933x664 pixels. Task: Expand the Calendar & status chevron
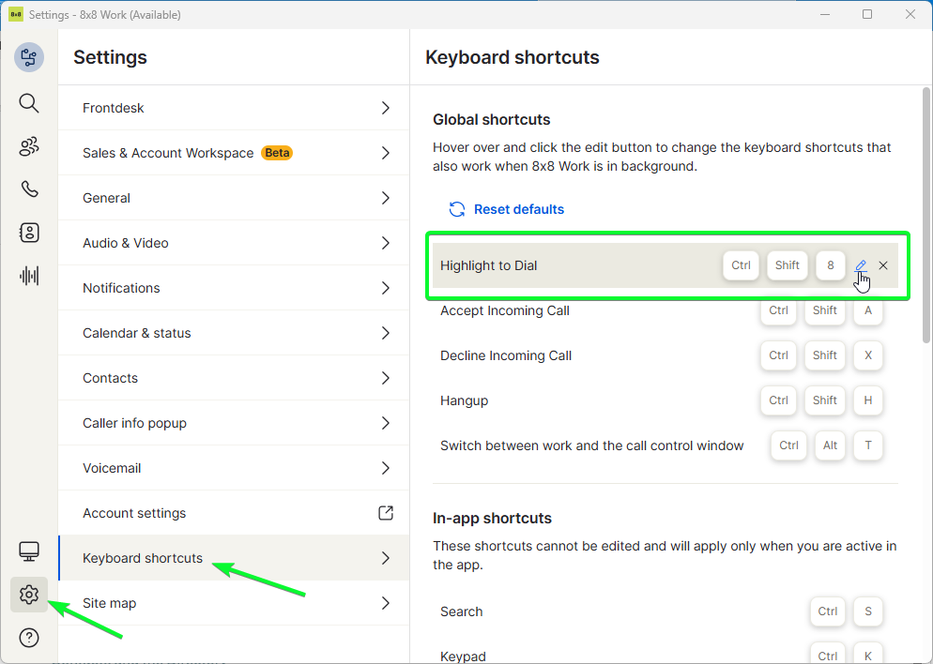point(386,333)
